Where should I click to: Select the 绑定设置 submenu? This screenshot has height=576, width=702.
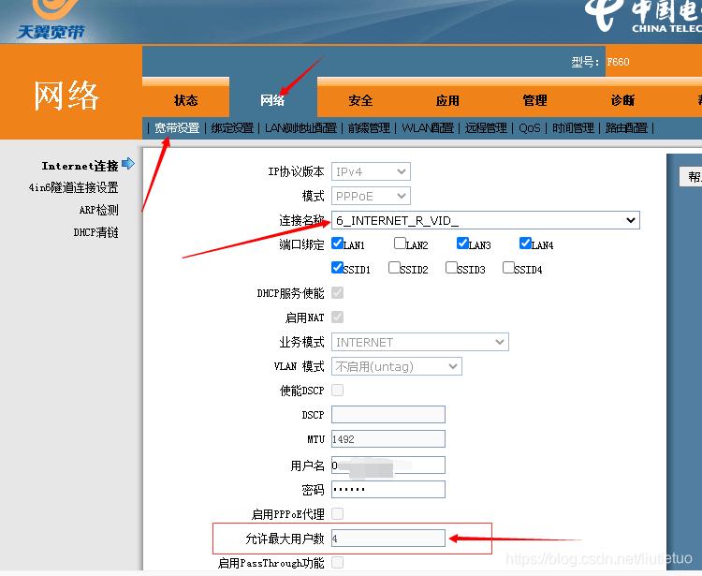232,128
